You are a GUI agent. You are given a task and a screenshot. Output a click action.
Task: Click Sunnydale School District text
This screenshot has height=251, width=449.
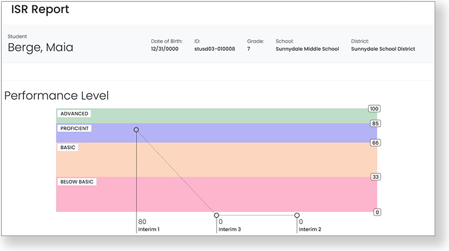(383, 49)
